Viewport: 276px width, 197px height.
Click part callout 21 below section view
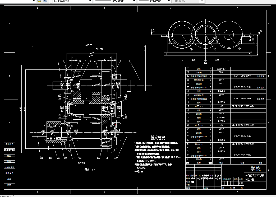click(42, 158)
